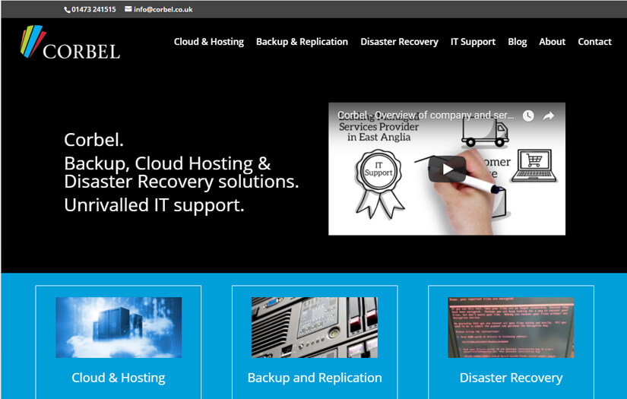Open the Disaster Recovery menu item
The image size is (627, 399).
tap(399, 42)
